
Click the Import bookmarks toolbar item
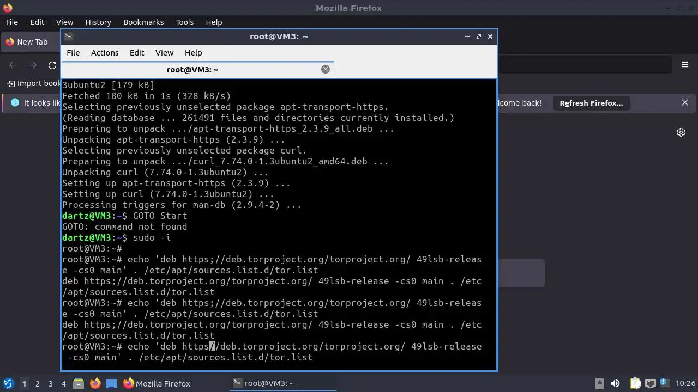coord(34,83)
